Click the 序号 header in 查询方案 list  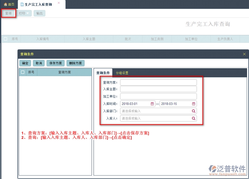(x=31, y=72)
